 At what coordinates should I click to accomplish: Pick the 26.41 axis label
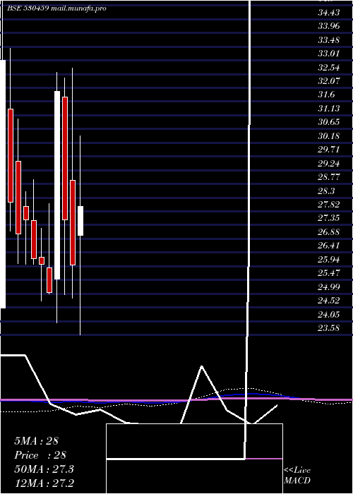[x=329, y=246]
